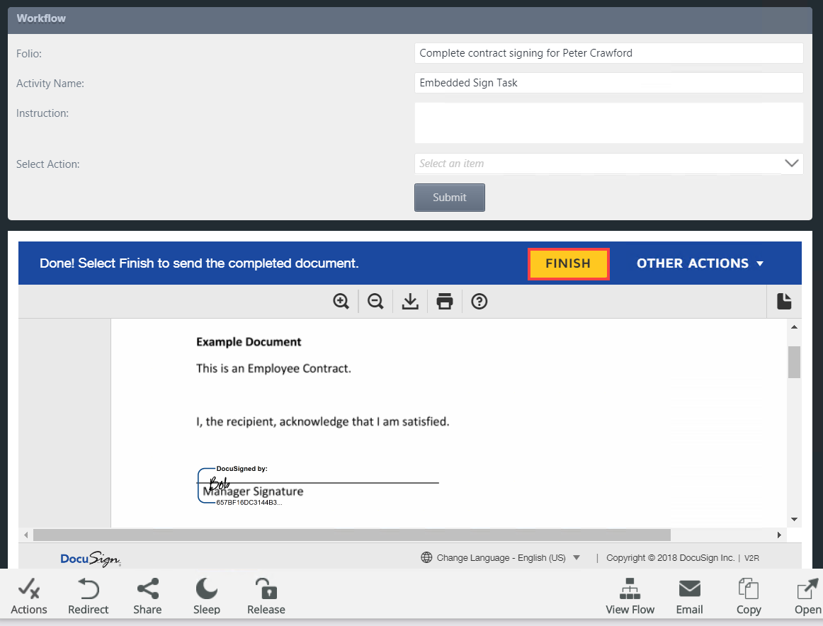Viewport: 823px width, 626px height.
Task: Click the Bob signature mark
Action: (x=219, y=483)
